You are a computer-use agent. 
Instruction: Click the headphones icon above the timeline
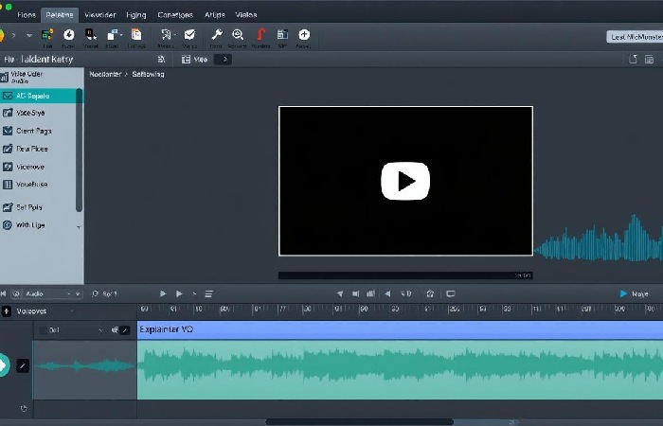click(x=430, y=293)
